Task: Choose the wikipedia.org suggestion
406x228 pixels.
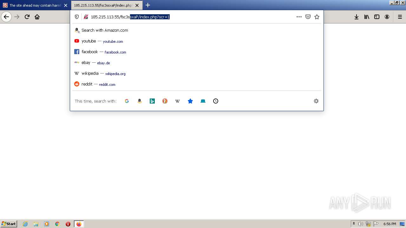Action: (197, 73)
